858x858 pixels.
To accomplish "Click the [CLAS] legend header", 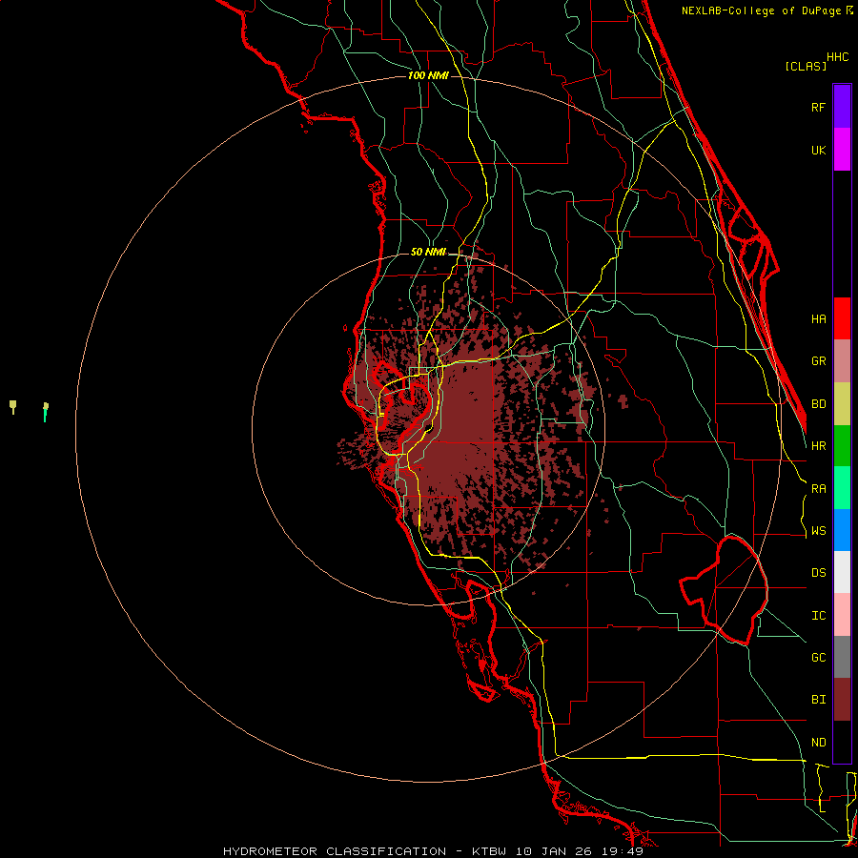I will (806, 66).
